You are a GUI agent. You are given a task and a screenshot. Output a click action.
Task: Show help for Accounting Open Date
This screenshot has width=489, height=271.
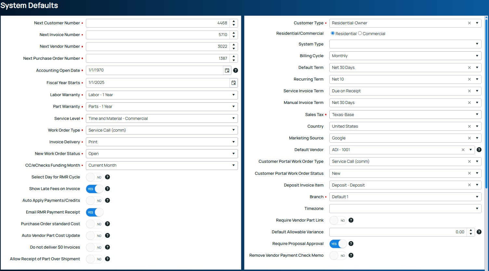235,70
